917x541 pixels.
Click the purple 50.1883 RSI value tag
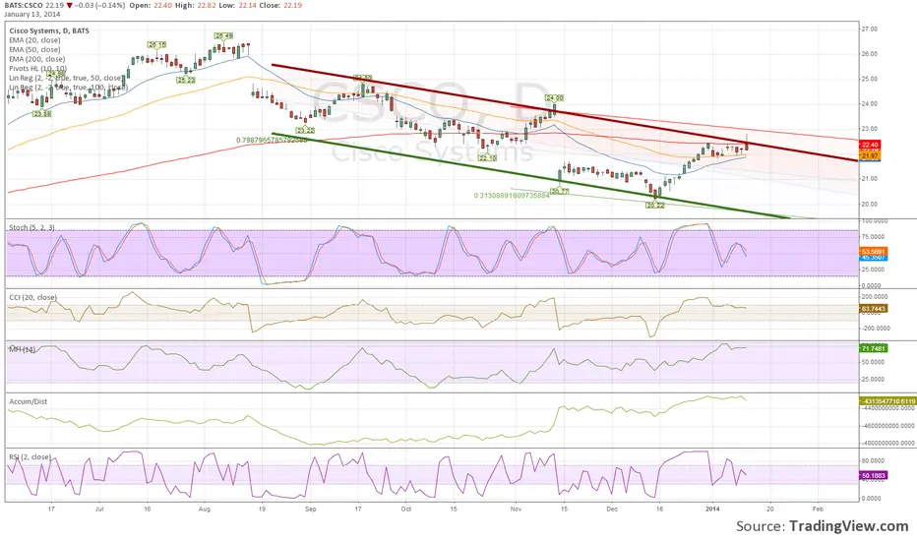click(874, 475)
